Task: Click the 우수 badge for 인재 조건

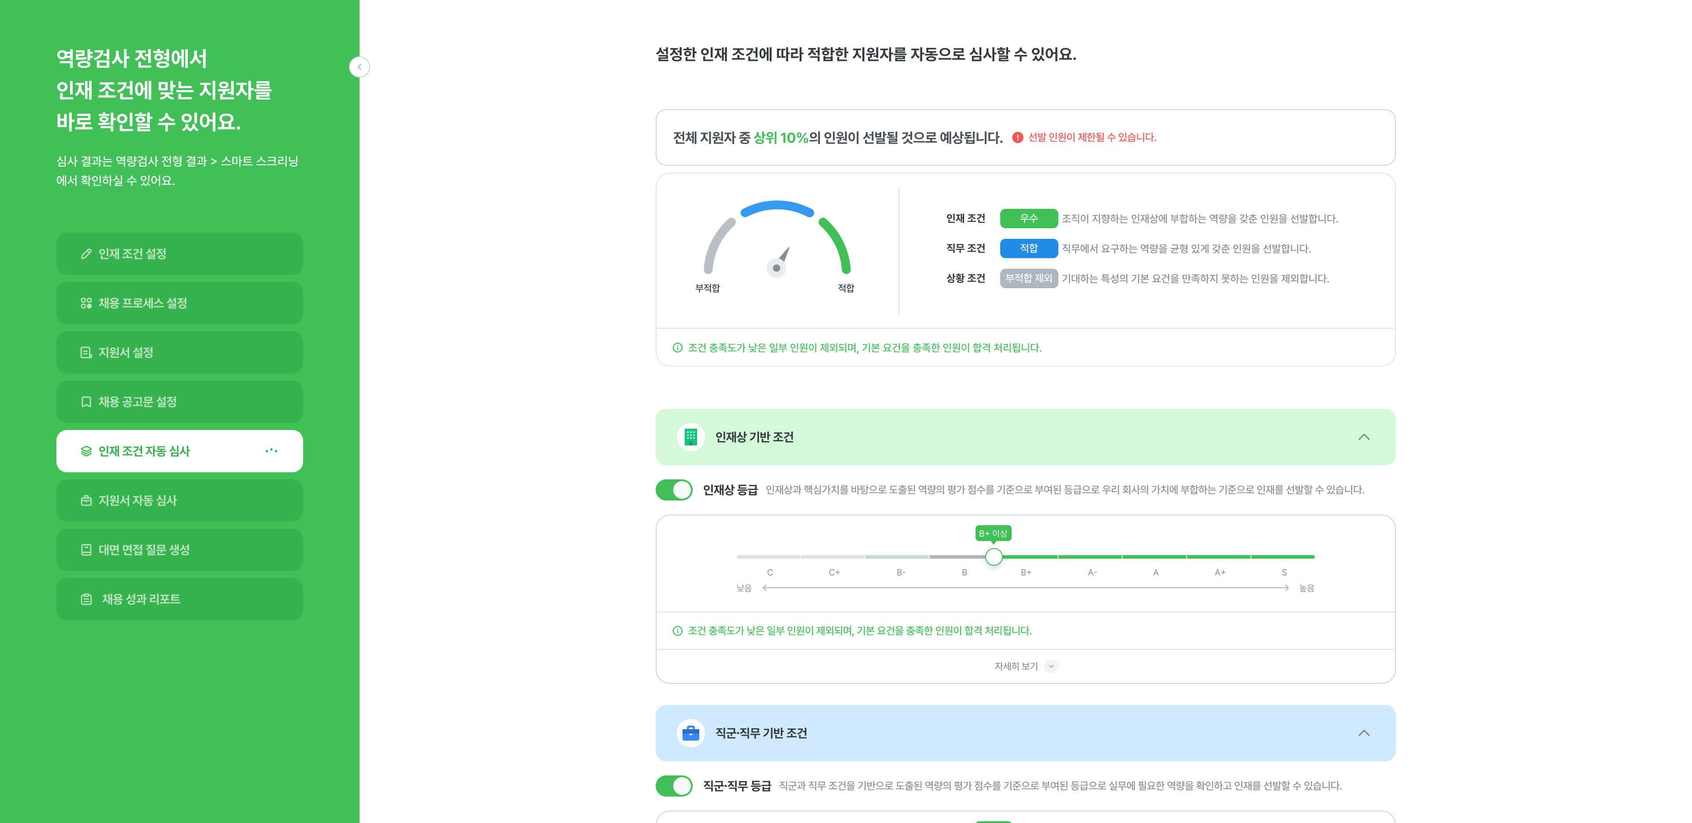Action: 1028,218
